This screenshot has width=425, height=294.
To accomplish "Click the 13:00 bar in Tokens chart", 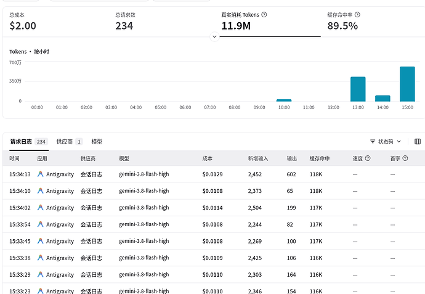I will tap(358, 89).
